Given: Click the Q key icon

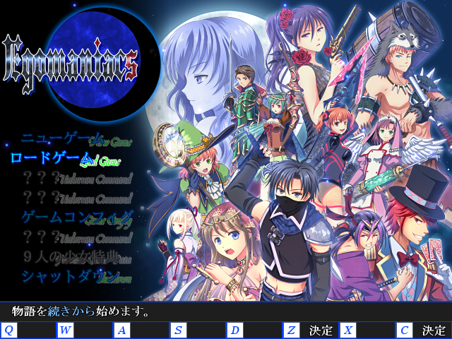Looking at the screenshot, I should (9, 330).
